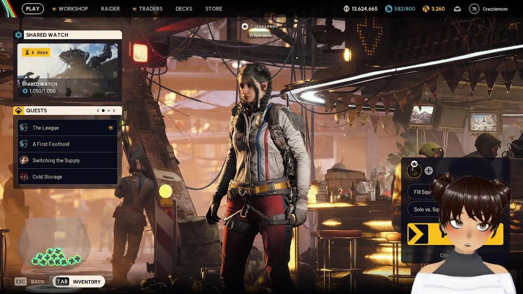The image size is (523, 294).
Task: Select the second quests page dot
Action: pos(108,111)
